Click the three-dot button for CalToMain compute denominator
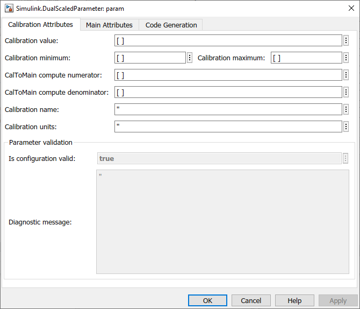 point(346,93)
